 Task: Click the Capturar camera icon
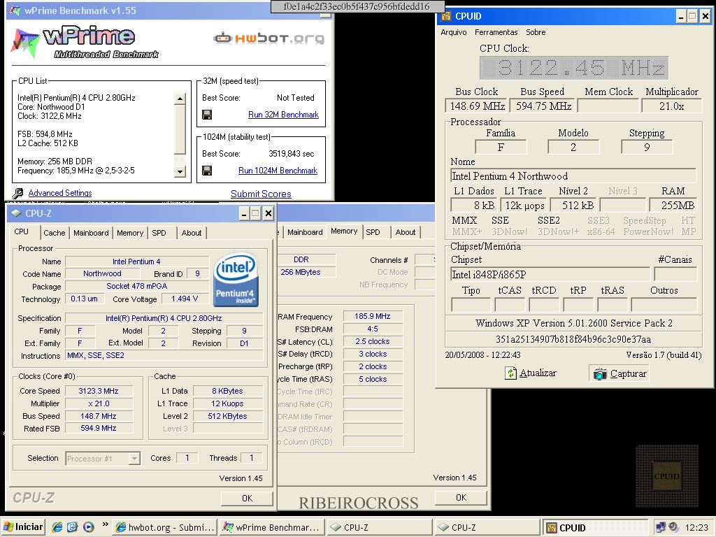(x=599, y=373)
